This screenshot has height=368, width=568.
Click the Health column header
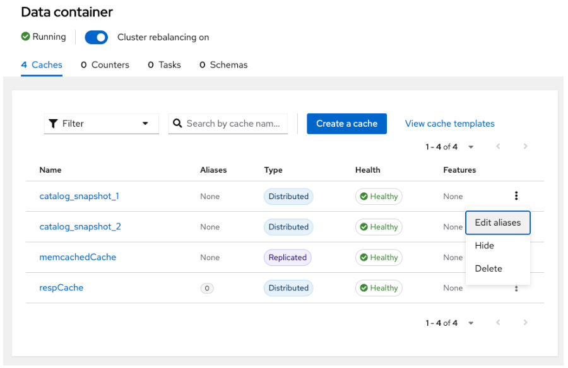click(x=368, y=170)
